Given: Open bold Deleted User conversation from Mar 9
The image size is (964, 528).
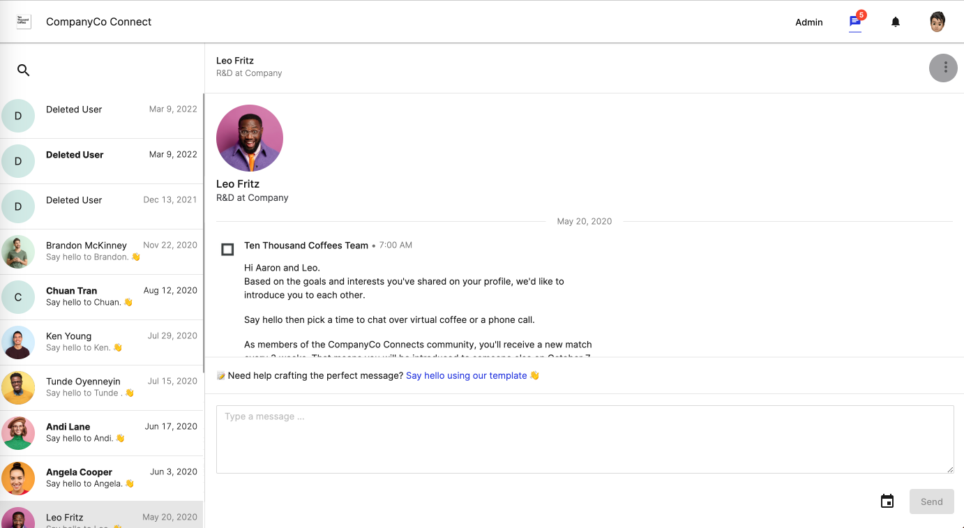Looking at the screenshot, I should click(101, 161).
